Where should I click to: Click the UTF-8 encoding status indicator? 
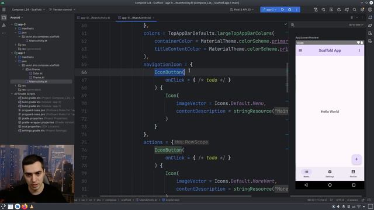(x=340, y=200)
